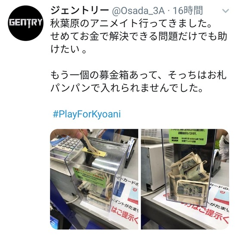The width and height of the screenshot is (237, 235).
Task: Open the right photo of banknotes
Action: pyautogui.click(x=185, y=179)
